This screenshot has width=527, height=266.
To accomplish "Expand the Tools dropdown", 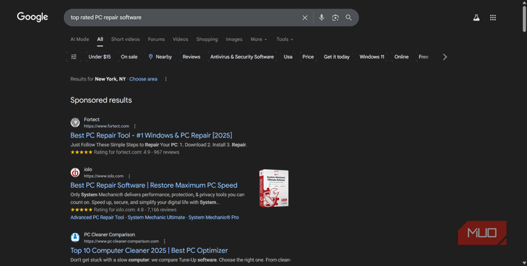I will coord(285,40).
